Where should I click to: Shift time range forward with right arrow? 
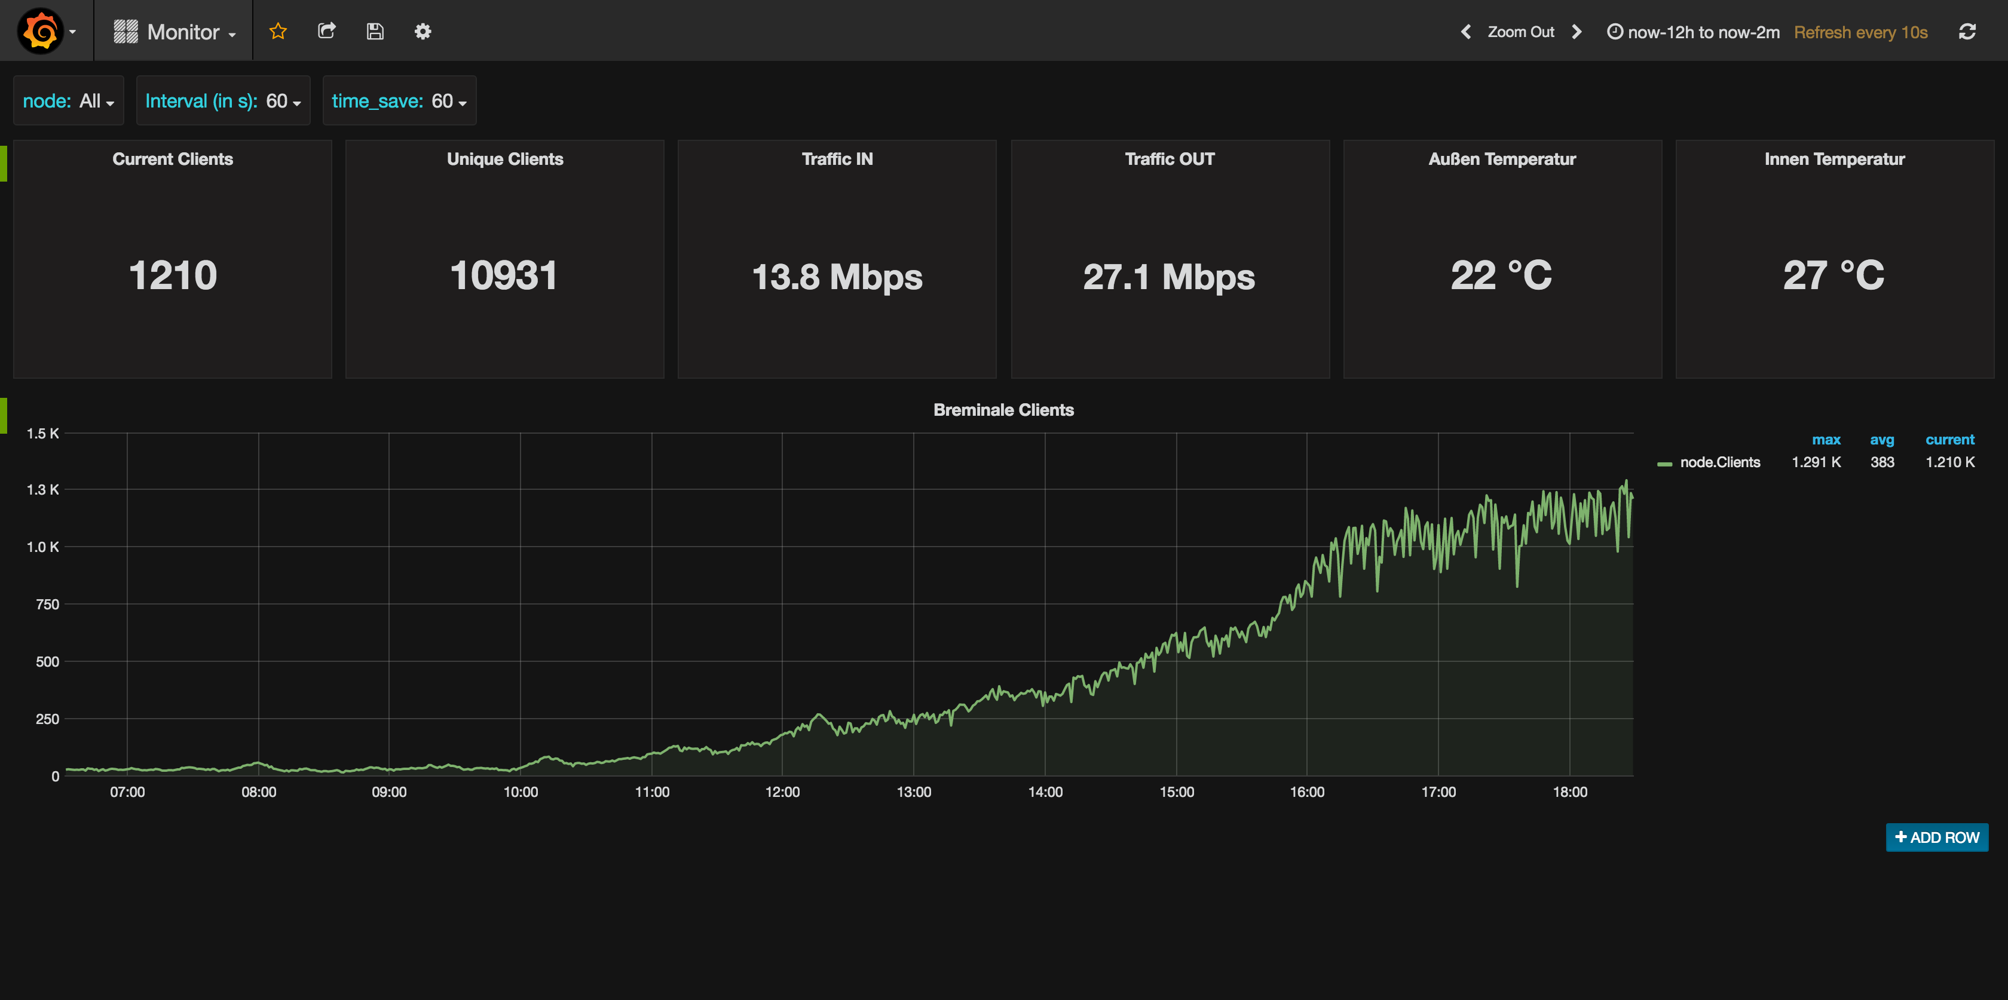click(x=1576, y=32)
